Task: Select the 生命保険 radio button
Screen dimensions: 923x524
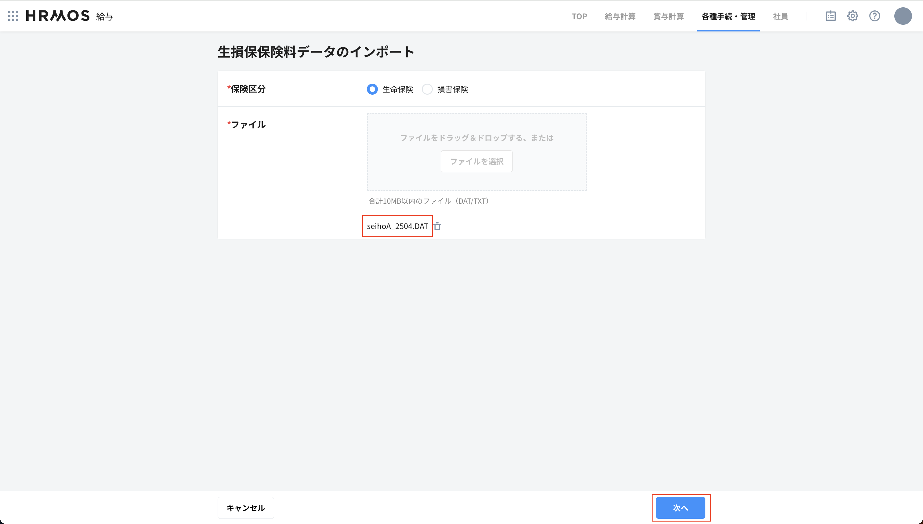Action: pos(372,89)
